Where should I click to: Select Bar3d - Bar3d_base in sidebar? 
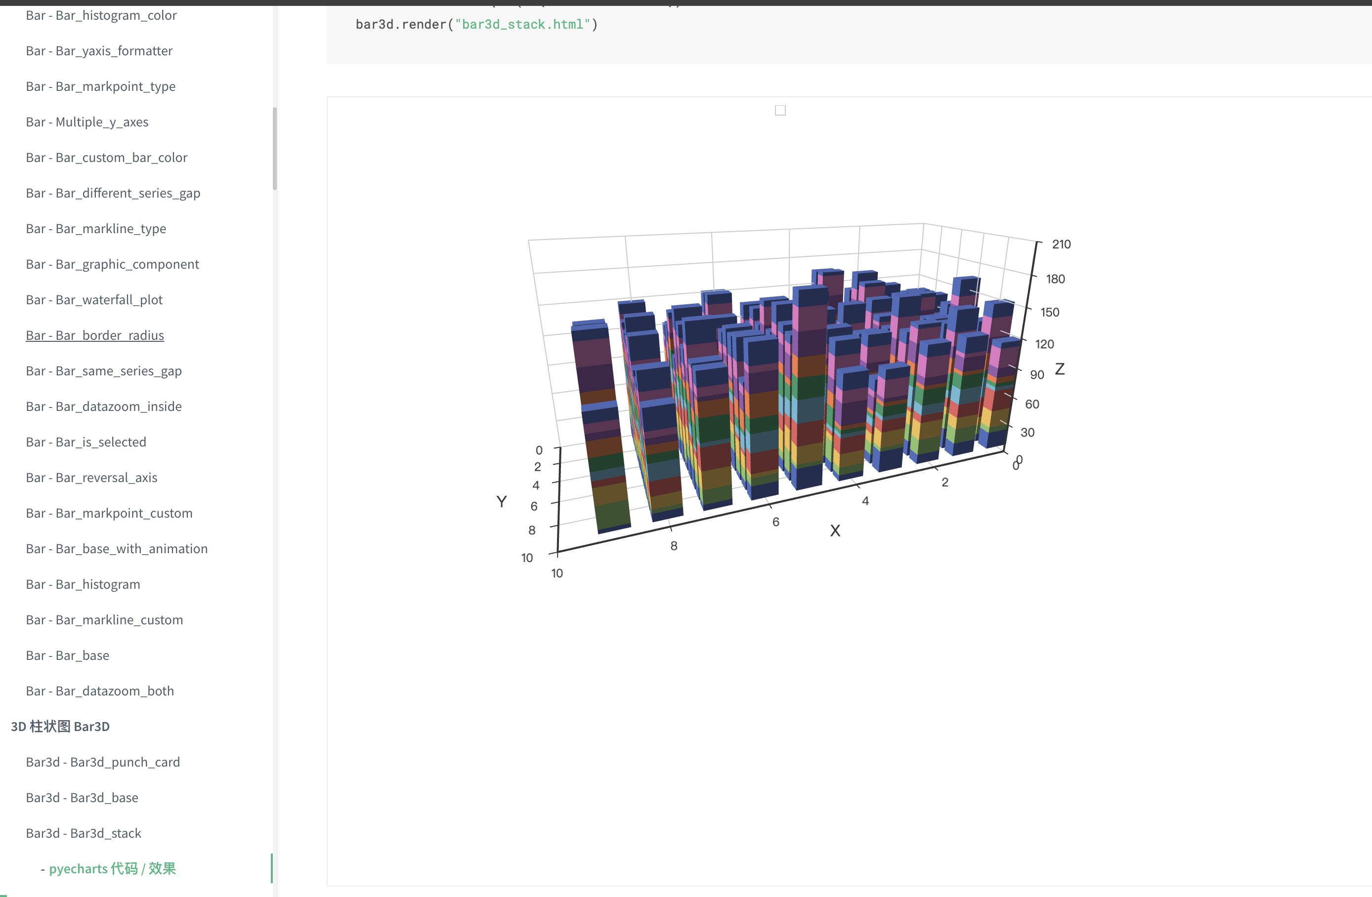82,797
